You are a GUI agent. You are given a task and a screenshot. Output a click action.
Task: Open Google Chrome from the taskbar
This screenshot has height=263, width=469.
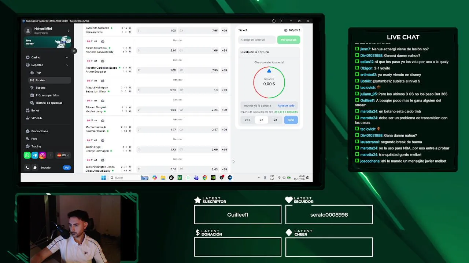pyautogui.click(x=205, y=178)
